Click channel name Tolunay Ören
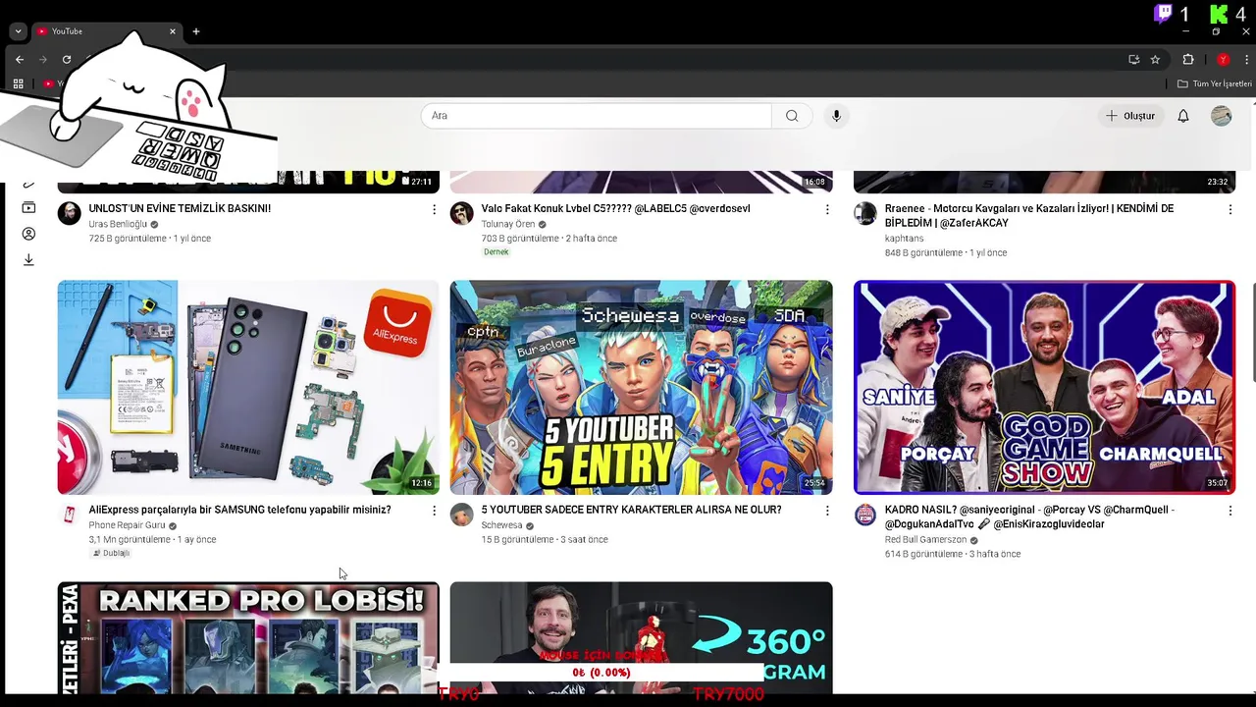The width and height of the screenshot is (1256, 707). pyautogui.click(x=508, y=224)
